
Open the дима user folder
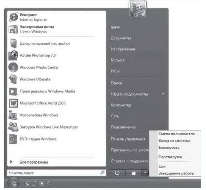click(x=115, y=27)
